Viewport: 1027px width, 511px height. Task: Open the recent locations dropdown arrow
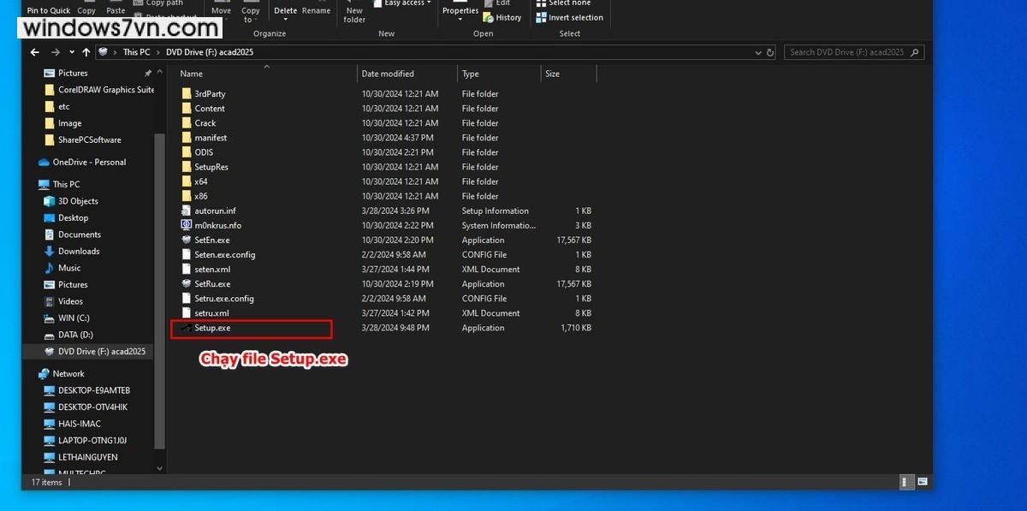tap(70, 52)
